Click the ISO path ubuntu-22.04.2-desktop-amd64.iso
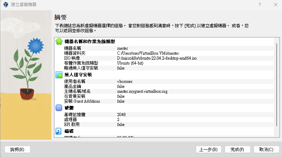The width and height of the screenshot is (282, 157). tap(157, 58)
